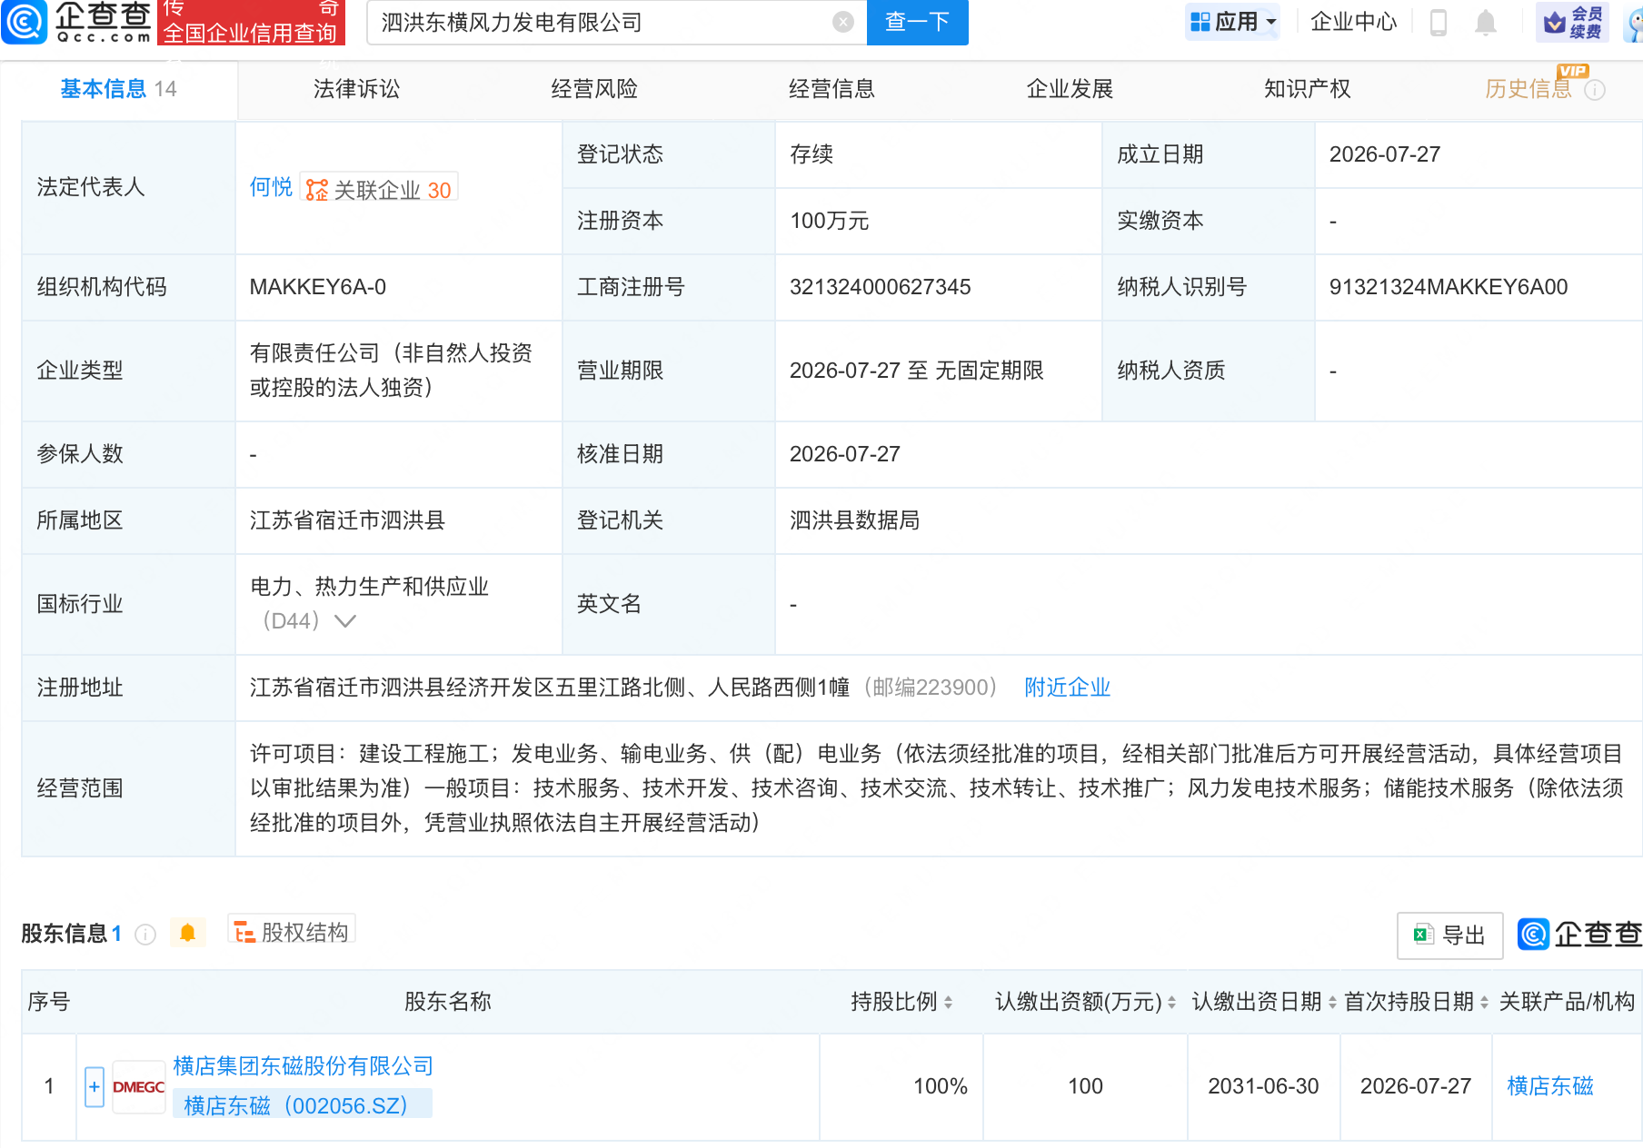Sort shareholders by 首次持股日期

[1484, 1002]
